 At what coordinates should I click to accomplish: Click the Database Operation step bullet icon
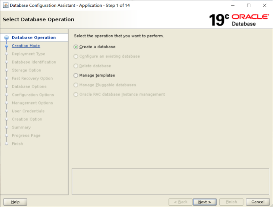[x=7, y=38]
